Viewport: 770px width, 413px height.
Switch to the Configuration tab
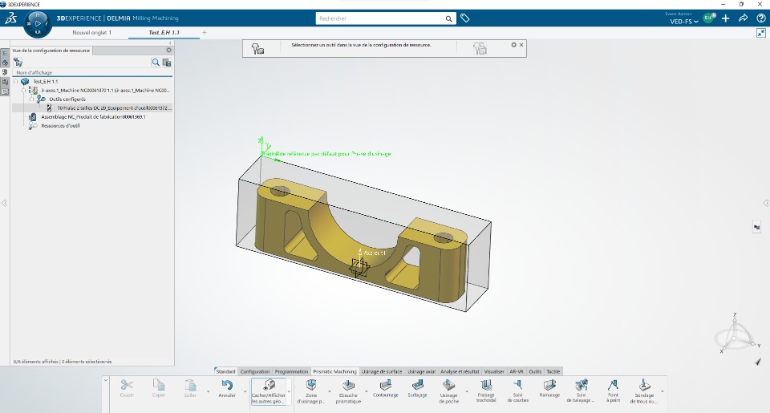[x=255, y=371]
